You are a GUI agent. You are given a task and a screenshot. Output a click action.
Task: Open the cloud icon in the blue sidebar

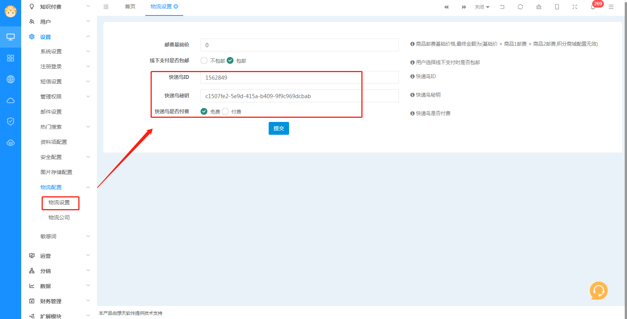[x=11, y=100]
